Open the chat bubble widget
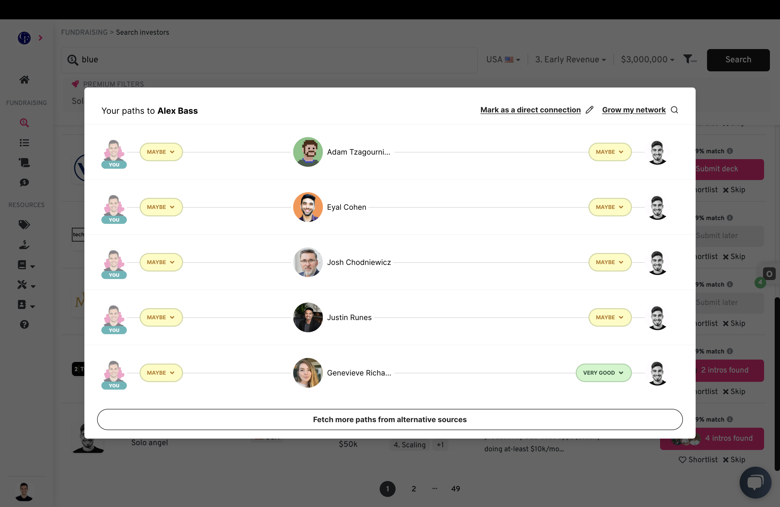Image resolution: width=780 pixels, height=507 pixels. point(755,482)
